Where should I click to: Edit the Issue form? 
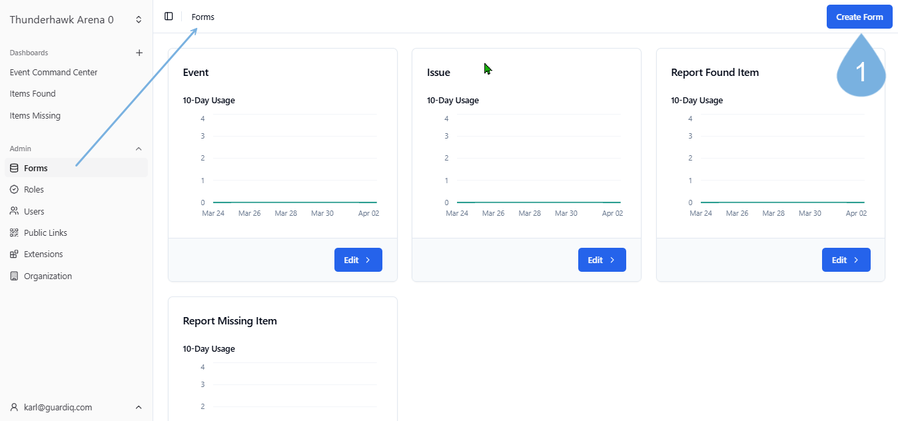(x=602, y=260)
